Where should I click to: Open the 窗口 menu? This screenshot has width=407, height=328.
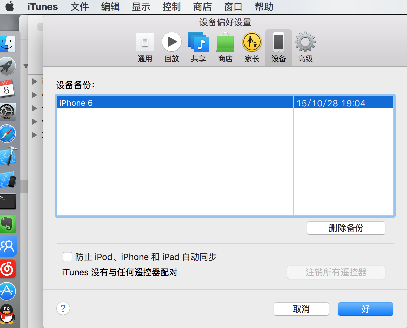coord(233,7)
